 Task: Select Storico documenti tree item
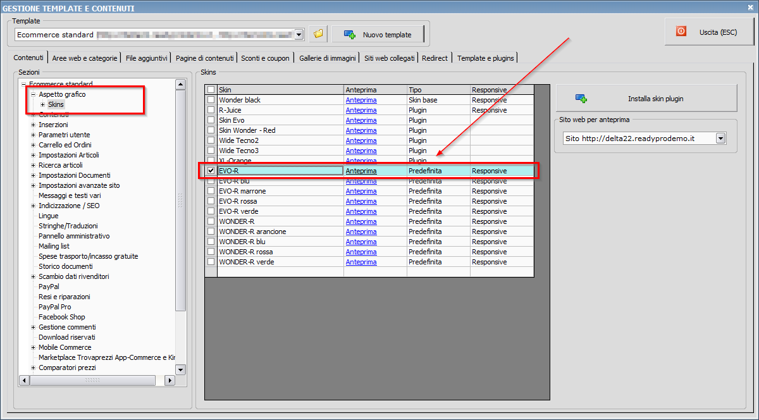pyautogui.click(x=66, y=266)
